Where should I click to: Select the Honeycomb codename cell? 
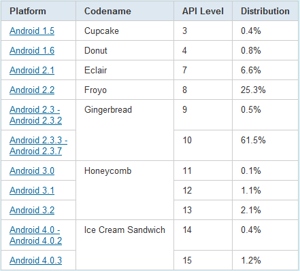(x=125, y=190)
